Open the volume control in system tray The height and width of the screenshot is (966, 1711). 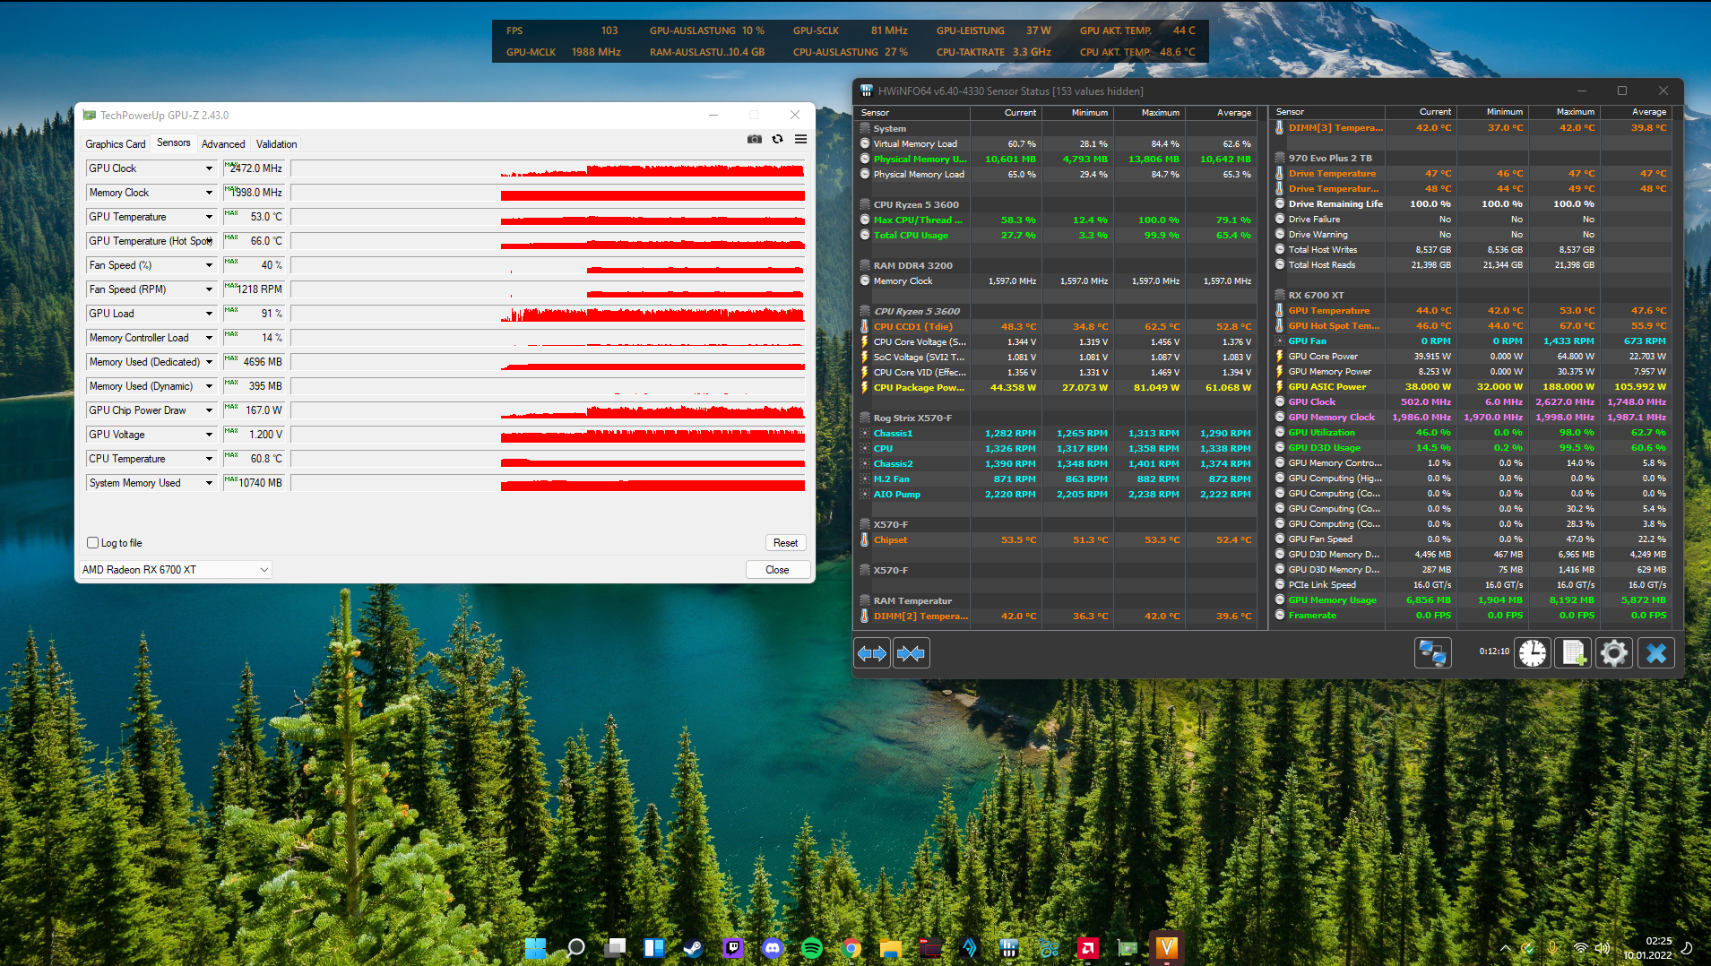(1603, 948)
